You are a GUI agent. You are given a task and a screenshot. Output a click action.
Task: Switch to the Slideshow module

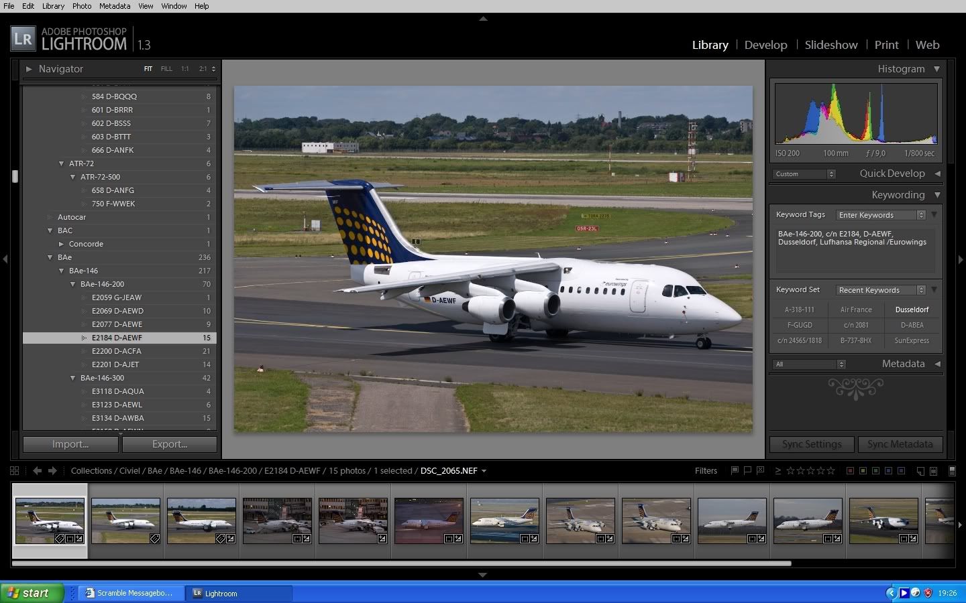pyautogui.click(x=831, y=45)
